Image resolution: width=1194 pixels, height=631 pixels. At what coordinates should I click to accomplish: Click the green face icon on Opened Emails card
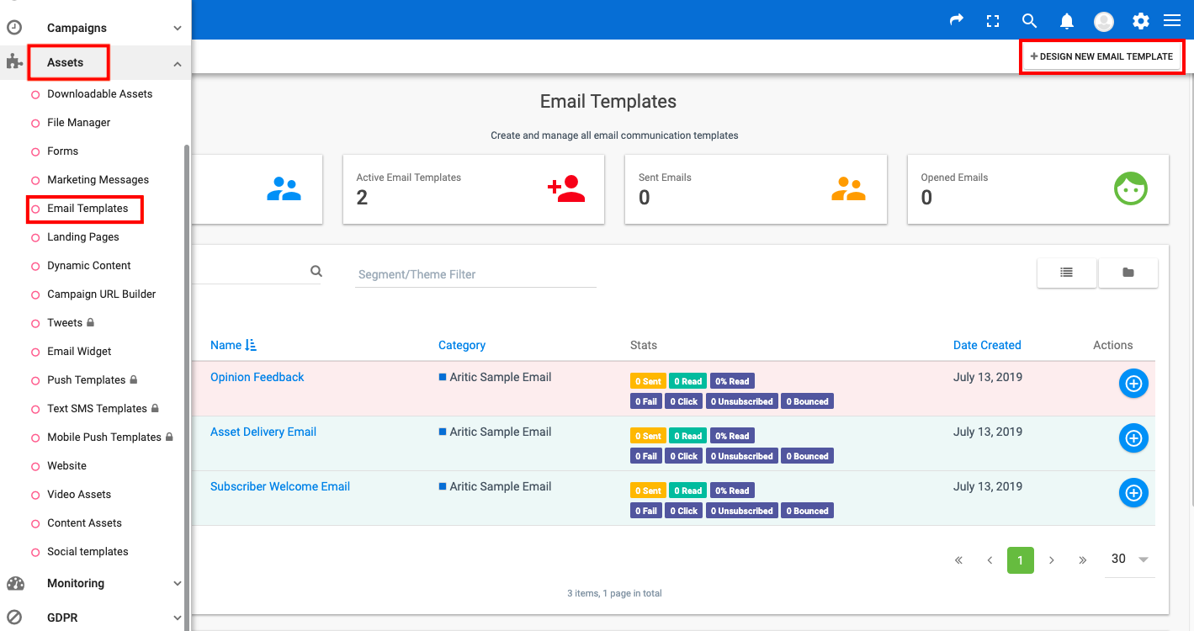coord(1131,189)
